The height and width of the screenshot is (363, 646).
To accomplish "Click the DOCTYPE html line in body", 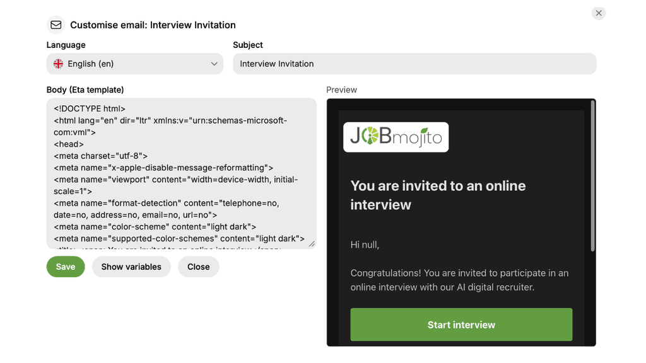I will 90,108.
